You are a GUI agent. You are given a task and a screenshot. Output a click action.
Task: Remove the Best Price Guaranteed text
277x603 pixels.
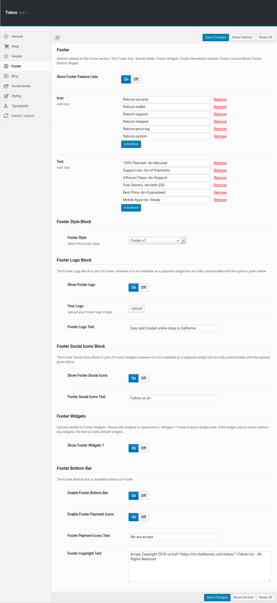pos(220,192)
